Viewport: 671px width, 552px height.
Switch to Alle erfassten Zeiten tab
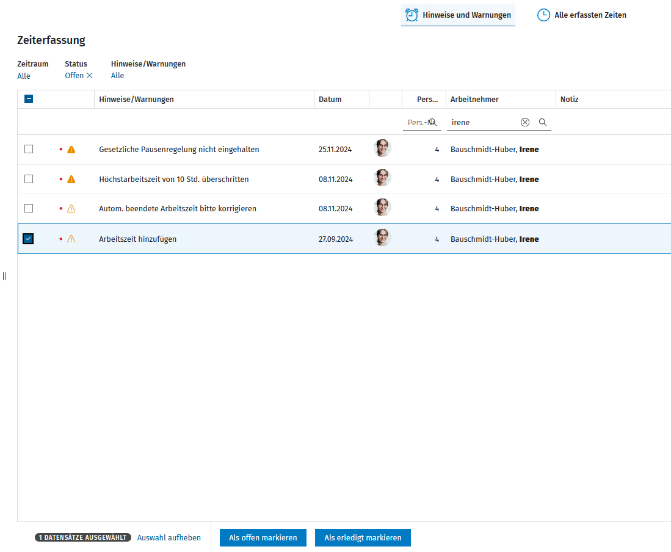[582, 15]
